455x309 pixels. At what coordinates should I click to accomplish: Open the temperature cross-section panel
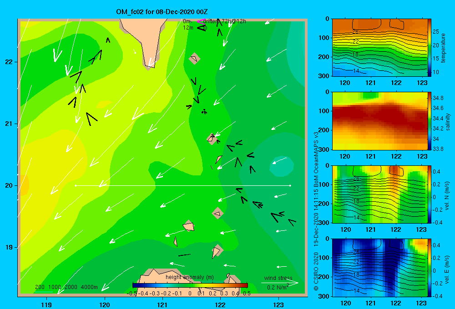pos(379,48)
